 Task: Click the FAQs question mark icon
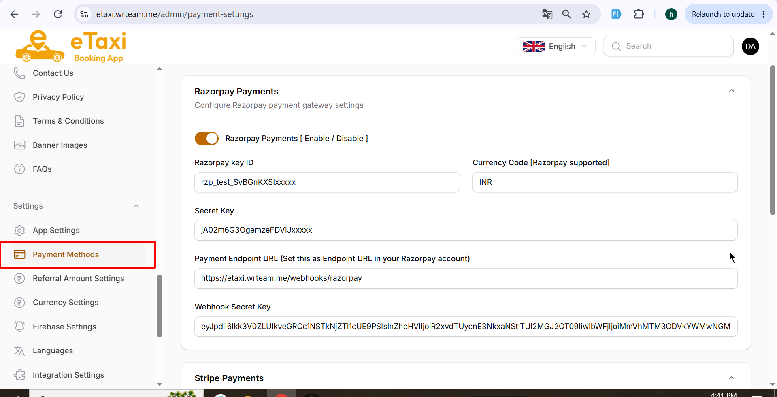click(x=19, y=169)
